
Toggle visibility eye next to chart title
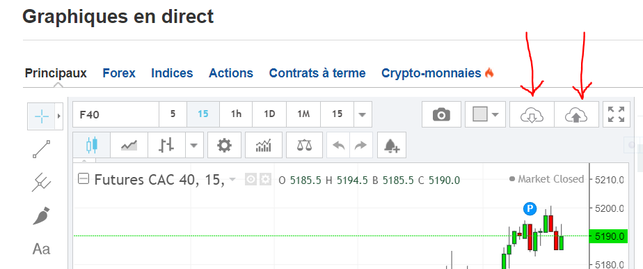251,180
